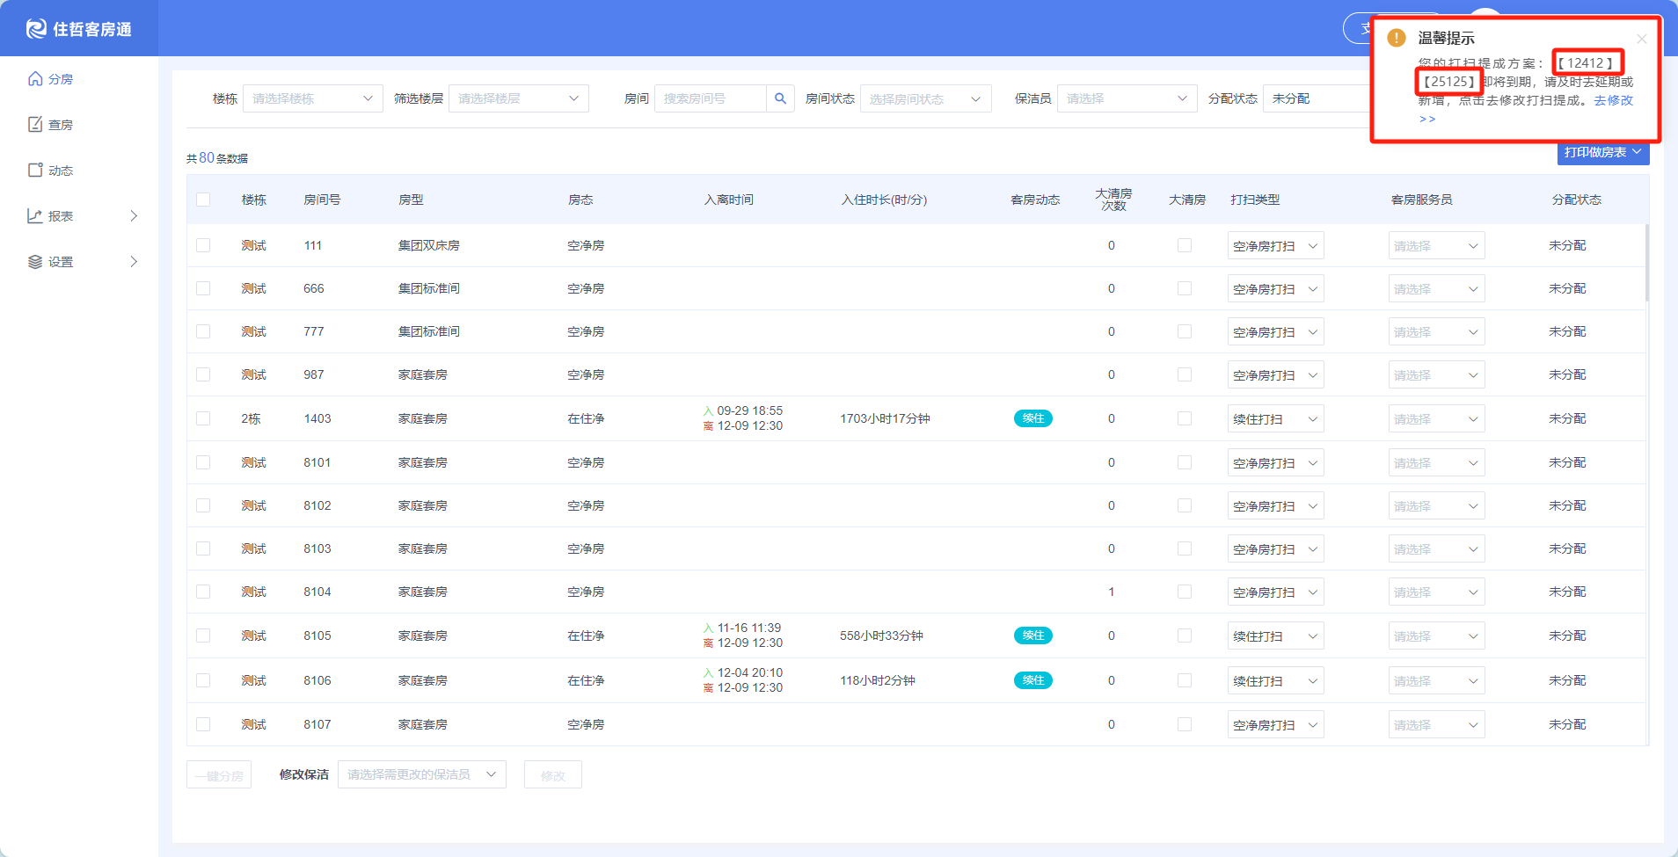Click the 设置 layers icon in sidebar
This screenshot has width=1678, height=857.
35,262
